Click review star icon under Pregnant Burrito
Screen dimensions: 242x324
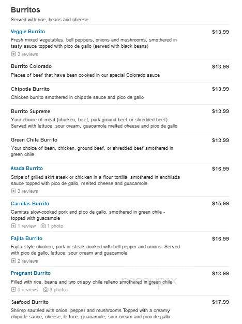[13, 289]
